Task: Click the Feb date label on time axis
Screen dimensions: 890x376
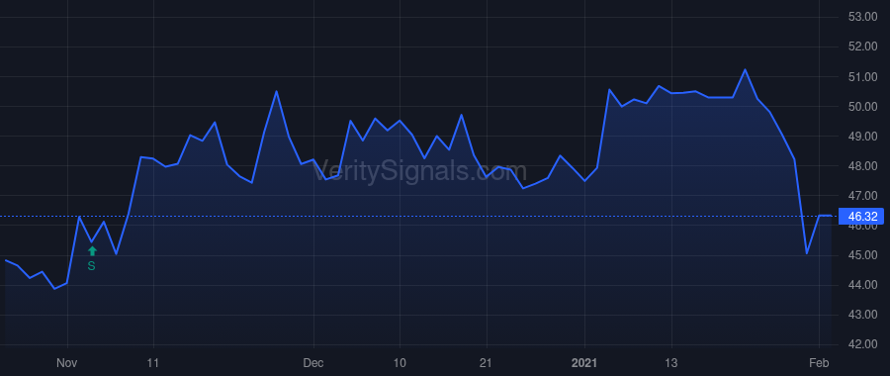Action: [x=819, y=362]
